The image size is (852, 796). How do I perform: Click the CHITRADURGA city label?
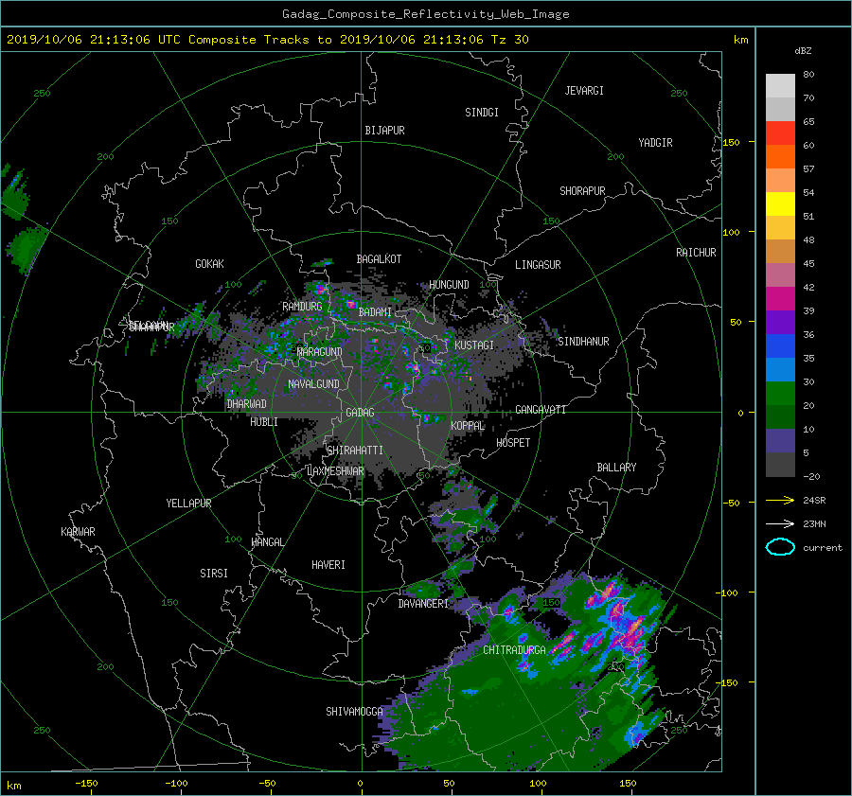514,650
